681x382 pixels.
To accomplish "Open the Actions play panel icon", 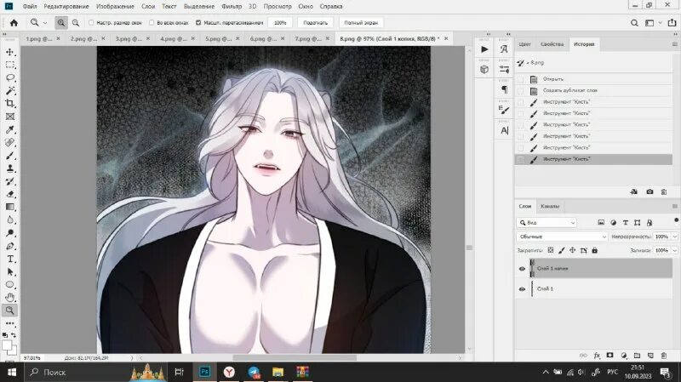I will tap(484, 49).
